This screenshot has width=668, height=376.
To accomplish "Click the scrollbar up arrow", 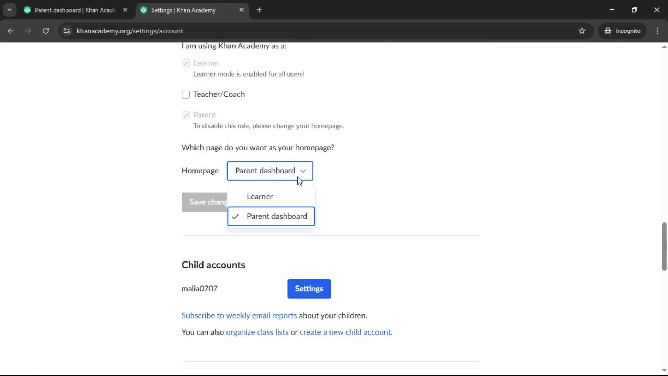I will click(x=664, y=47).
